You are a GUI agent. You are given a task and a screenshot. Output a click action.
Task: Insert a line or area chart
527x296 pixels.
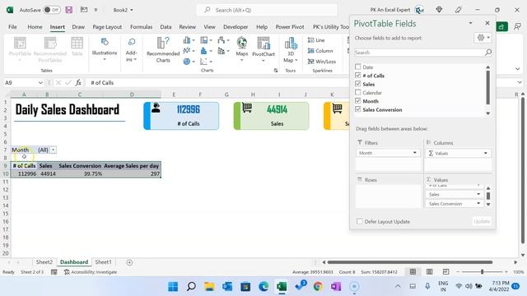189,51
